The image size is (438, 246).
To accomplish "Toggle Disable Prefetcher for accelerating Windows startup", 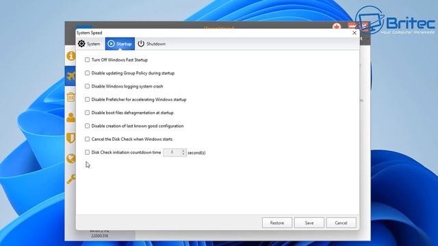I will (87, 99).
